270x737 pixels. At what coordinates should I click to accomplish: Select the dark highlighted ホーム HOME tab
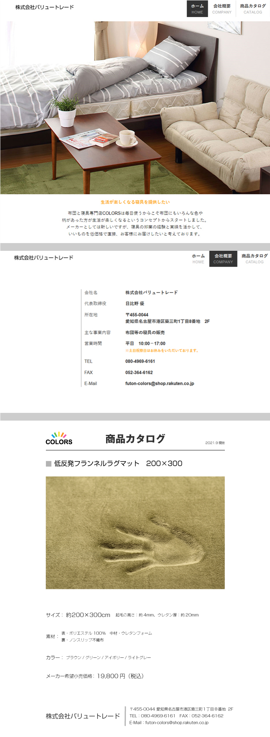[x=197, y=9]
